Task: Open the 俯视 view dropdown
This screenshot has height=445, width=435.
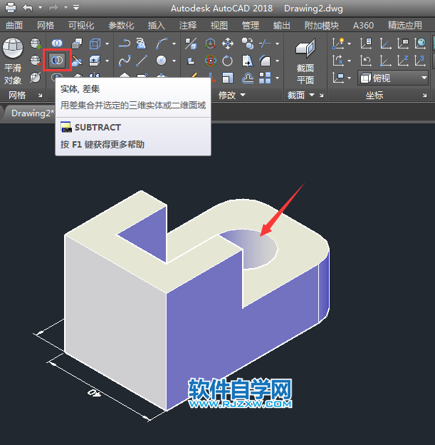Action: tap(392, 78)
